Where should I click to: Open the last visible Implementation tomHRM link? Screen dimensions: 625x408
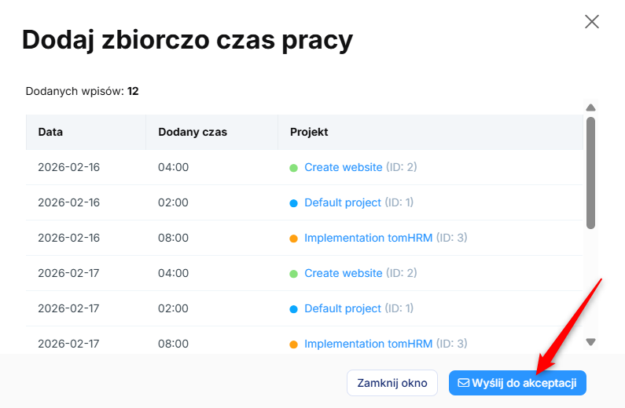tap(368, 344)
